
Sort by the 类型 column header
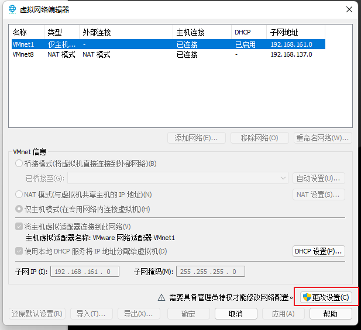point(61,32)
